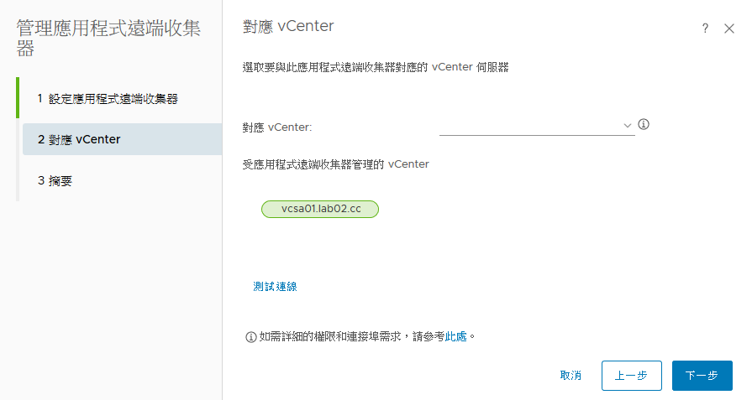752x400 pixels.
Task: Click the 對應 vCenter: field label
Action: click(x=277, y=127)
